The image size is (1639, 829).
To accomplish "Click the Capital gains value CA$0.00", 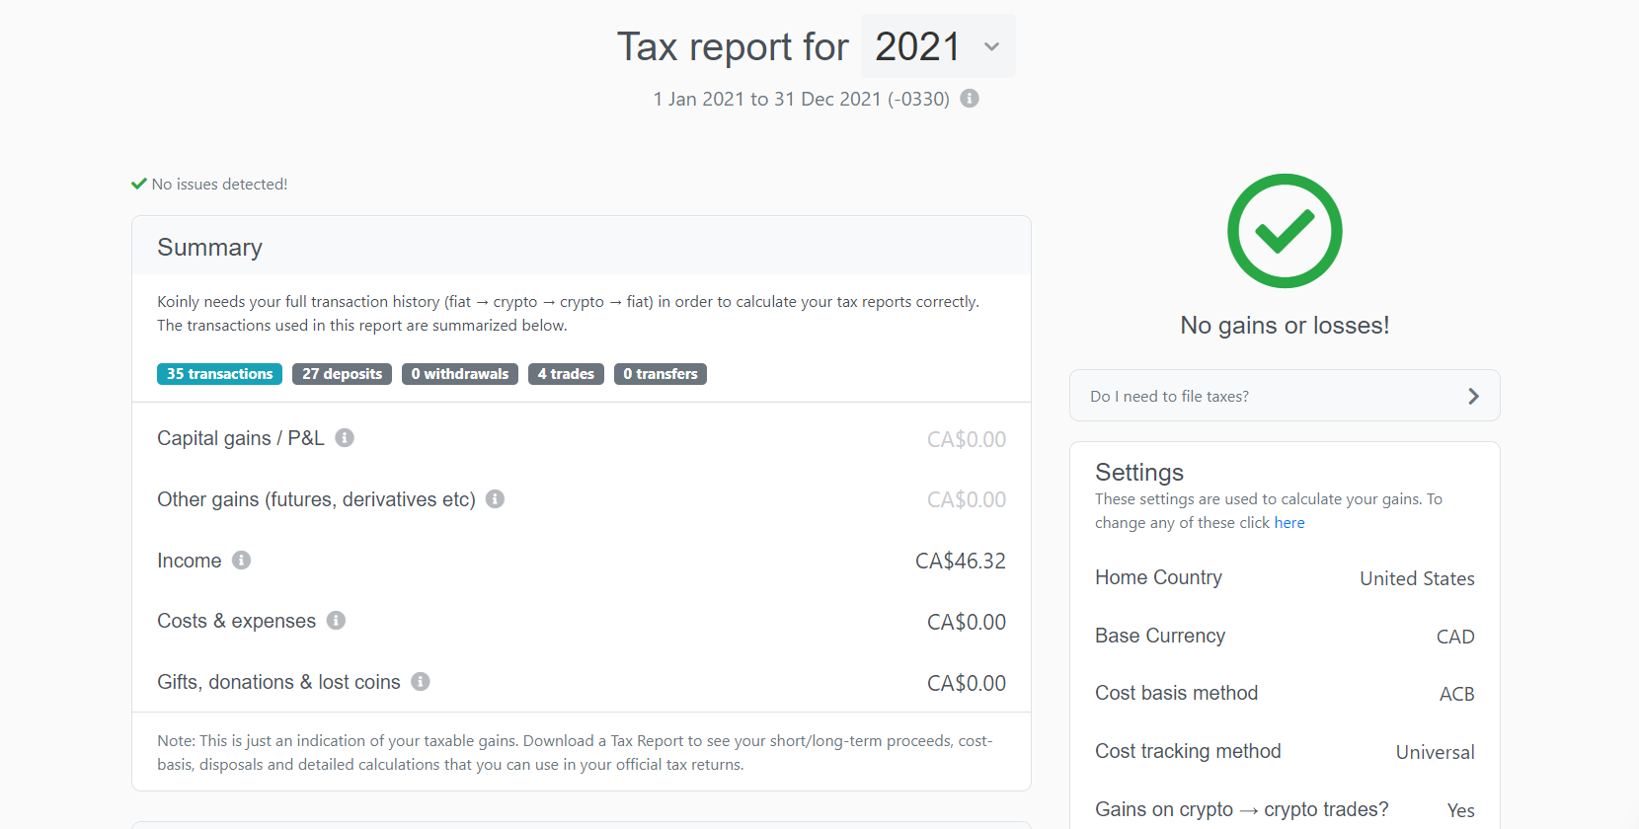I will (x=967, y=440).
